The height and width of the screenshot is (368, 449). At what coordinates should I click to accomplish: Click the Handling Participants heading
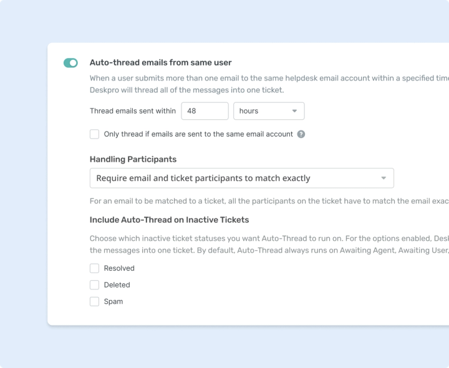133,159
